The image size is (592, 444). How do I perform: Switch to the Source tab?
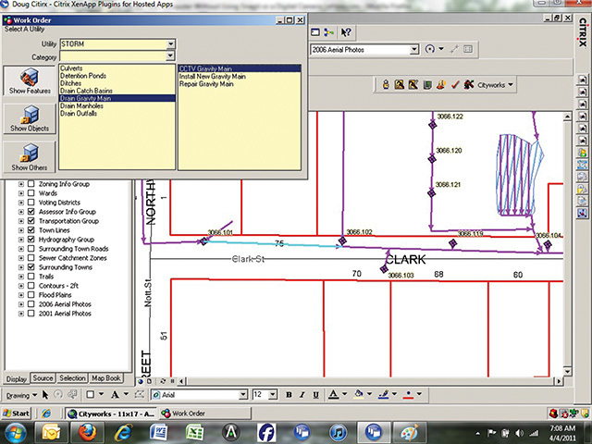pyautogui.click(x=43, y=378)
